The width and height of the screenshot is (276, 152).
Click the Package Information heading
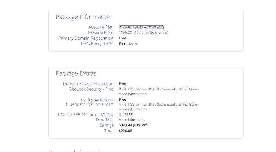click(84, 17)
